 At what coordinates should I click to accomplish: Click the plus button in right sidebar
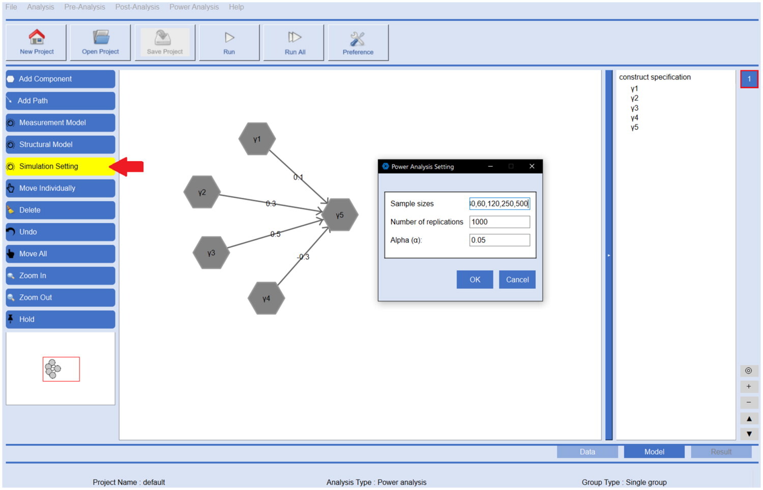click(749, 386)
